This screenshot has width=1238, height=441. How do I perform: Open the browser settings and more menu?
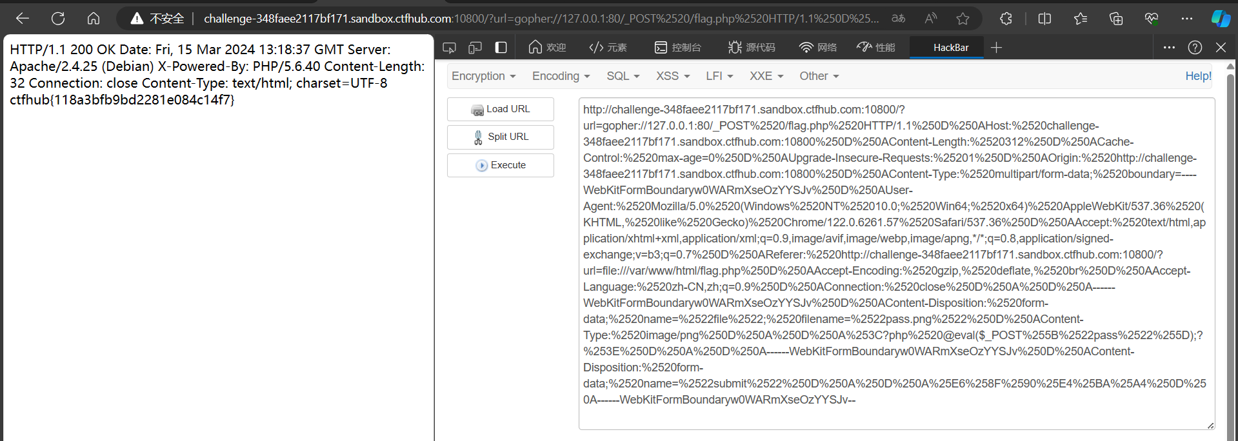click(1187, 19)
